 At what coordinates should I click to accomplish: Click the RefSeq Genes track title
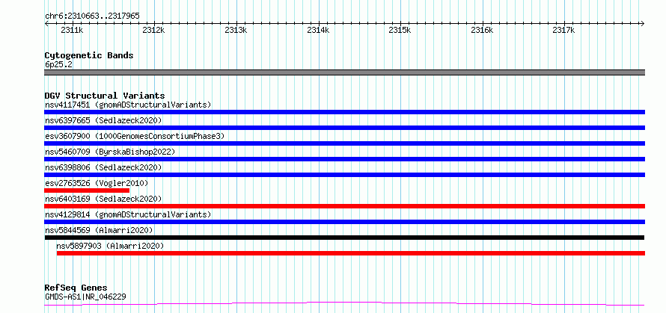coord(76,288)
